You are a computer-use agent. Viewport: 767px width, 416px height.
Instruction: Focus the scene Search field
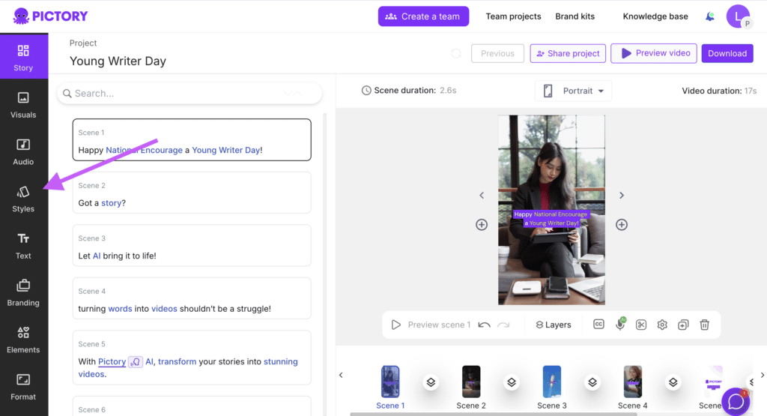[190, 93]
